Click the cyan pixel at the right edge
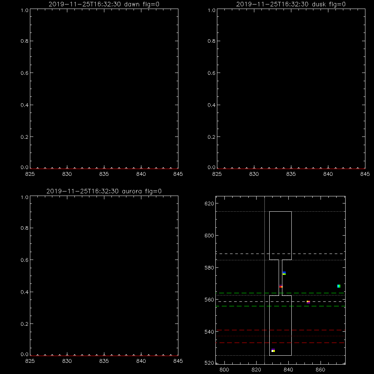The width and height of the screenshot is (374, 374). tap(339, 286)
